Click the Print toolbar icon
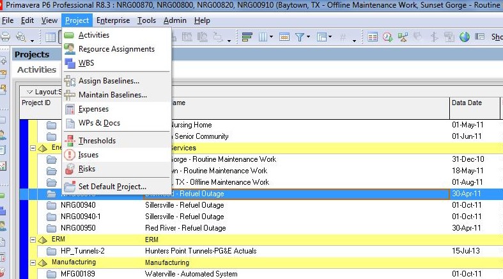This screenshot has height=279, width=503. pyautogui.click(x=5, y=37)
